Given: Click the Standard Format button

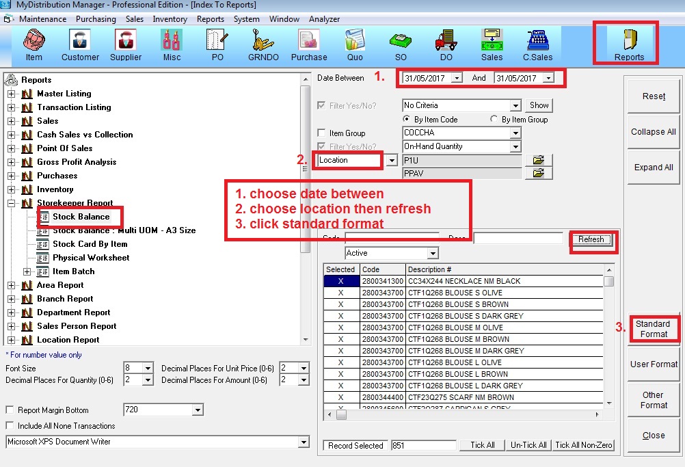Looking at the screenshot, I should click(x=654, y=329).
